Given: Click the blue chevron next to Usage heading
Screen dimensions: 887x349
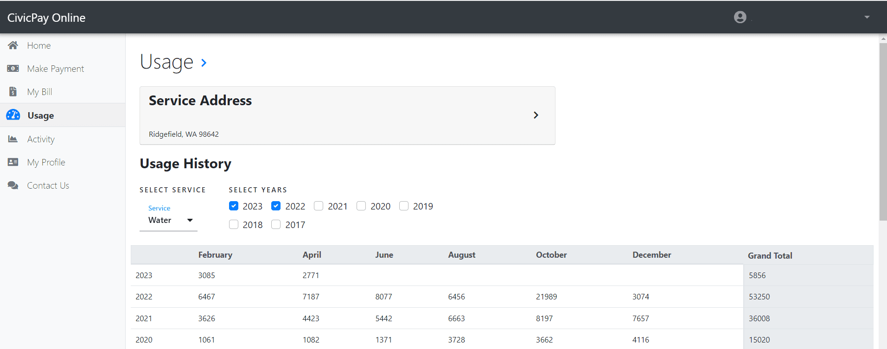Looking at the screenshot, I should [x=204, y=63].
